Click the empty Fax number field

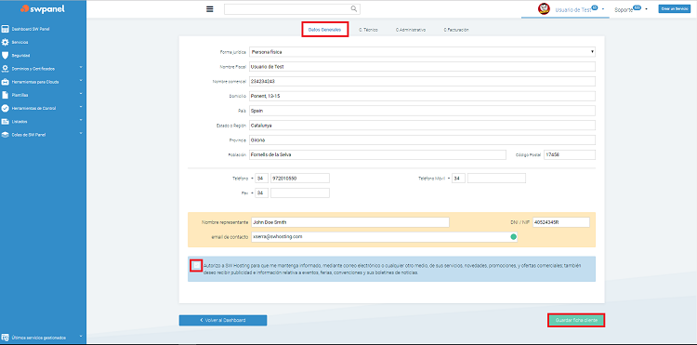(300, 192)
